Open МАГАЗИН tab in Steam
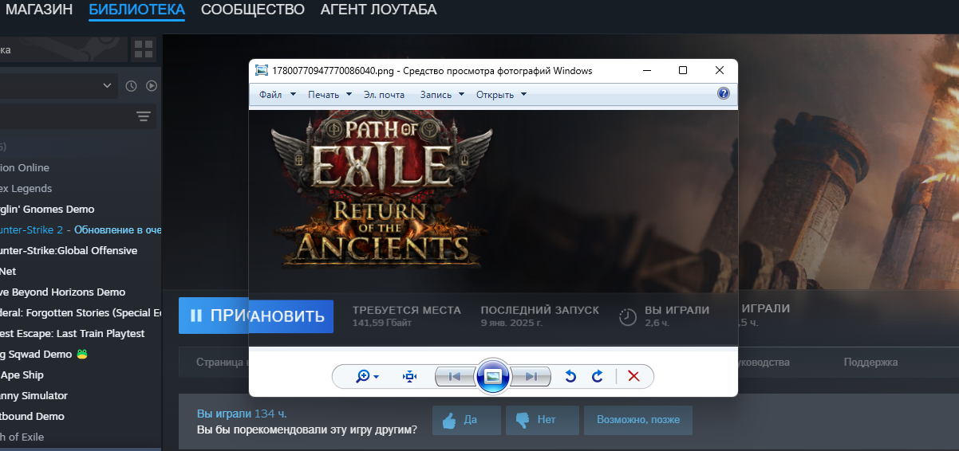This screenshot has height=451, width=959. [37, 10]
